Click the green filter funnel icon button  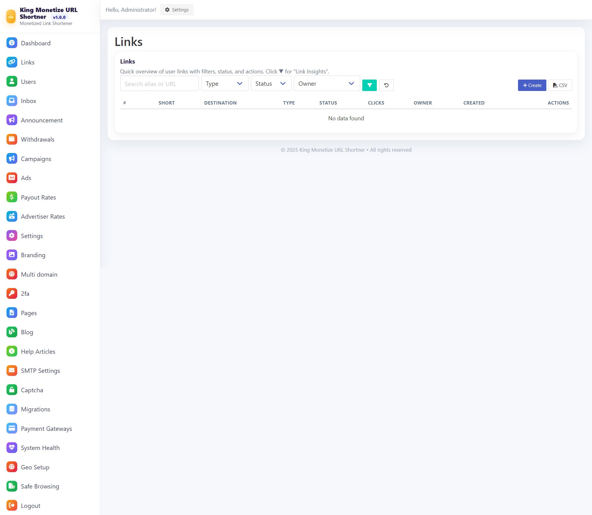[369, 85]
